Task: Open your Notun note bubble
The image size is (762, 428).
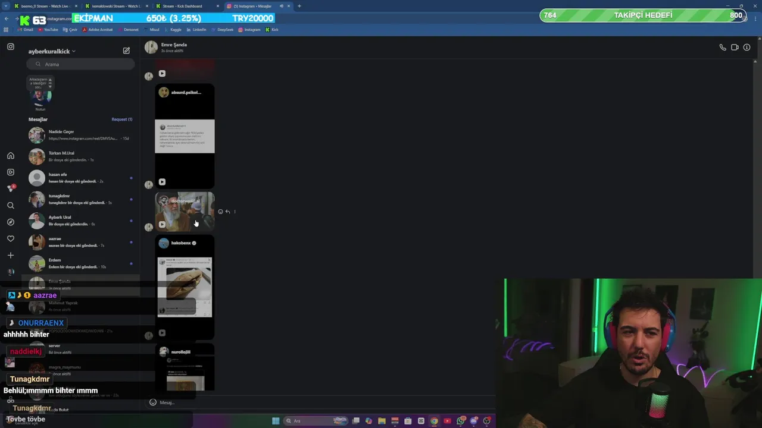Action: [40, 94]
